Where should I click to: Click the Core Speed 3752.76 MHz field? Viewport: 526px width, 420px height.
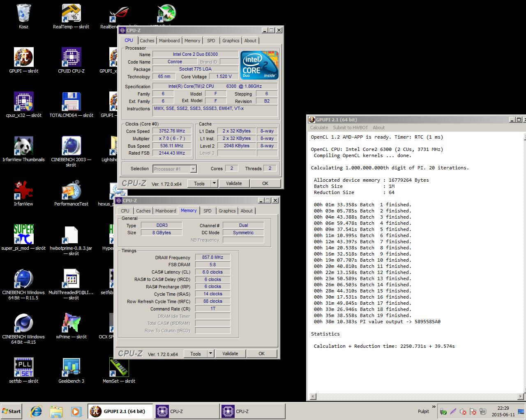coord(172,131)
